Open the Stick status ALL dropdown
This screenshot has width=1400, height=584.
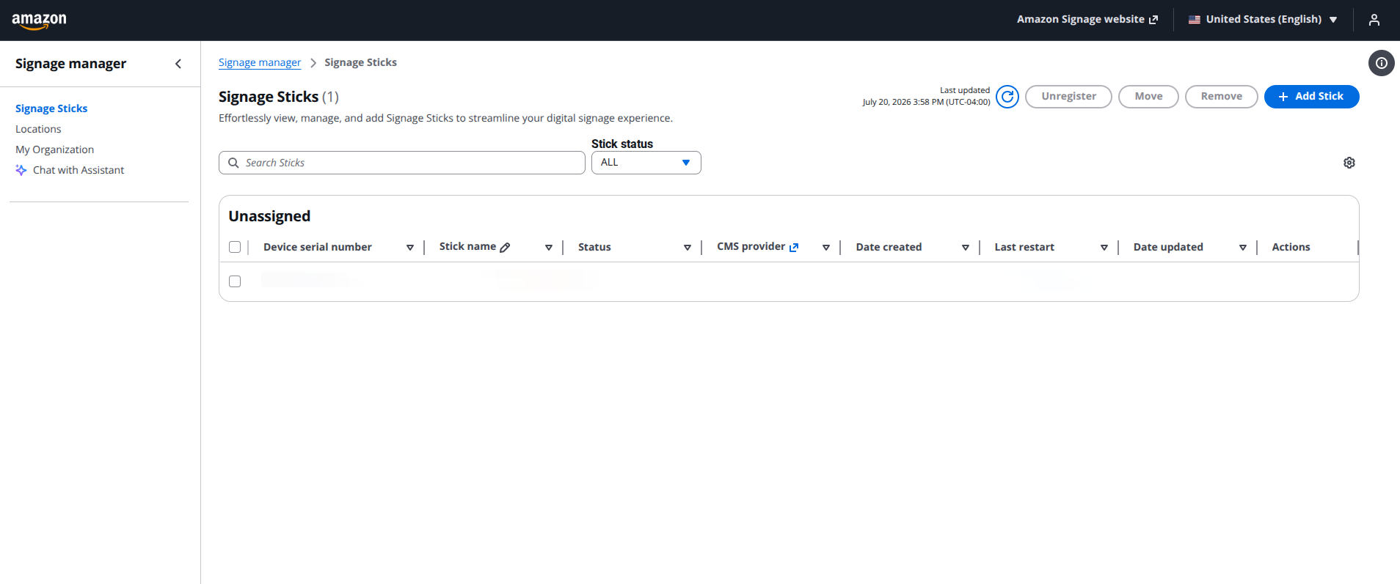(646, 163)
